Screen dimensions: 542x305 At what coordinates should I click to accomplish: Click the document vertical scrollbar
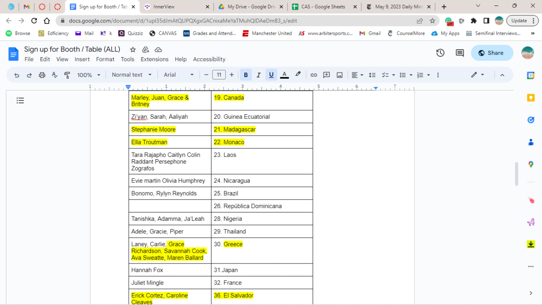pyautogui.click(x=517, y=174)
